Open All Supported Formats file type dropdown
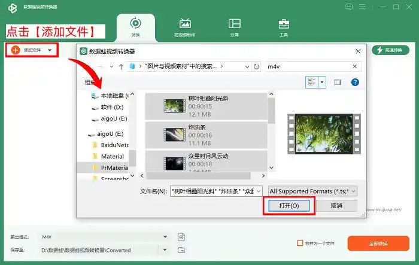Image resolution: width=419 pixels, height=265 pixels. pos(312,191)
